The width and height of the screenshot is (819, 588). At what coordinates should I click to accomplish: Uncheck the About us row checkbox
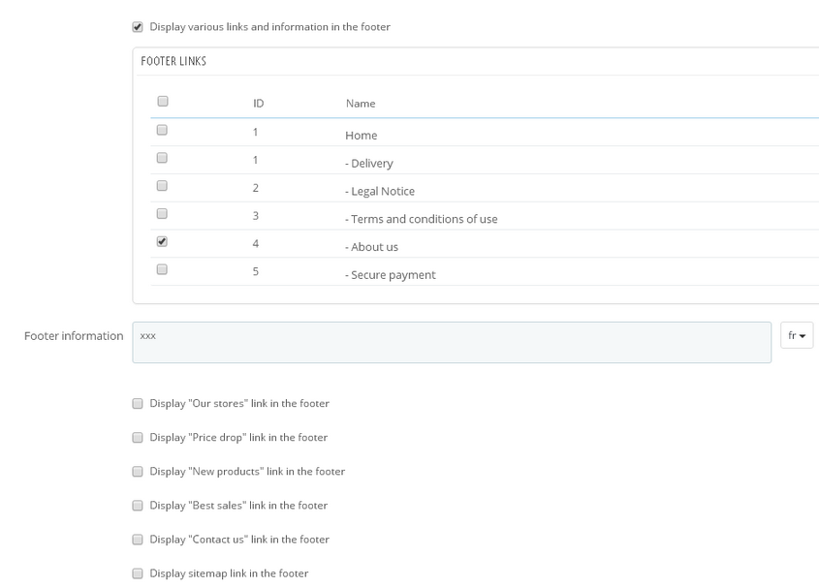pyautogui.click(x=162, y=241)
